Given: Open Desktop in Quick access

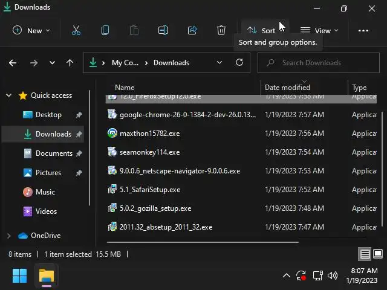Looking at the screenshot, I should coord(48,115).
